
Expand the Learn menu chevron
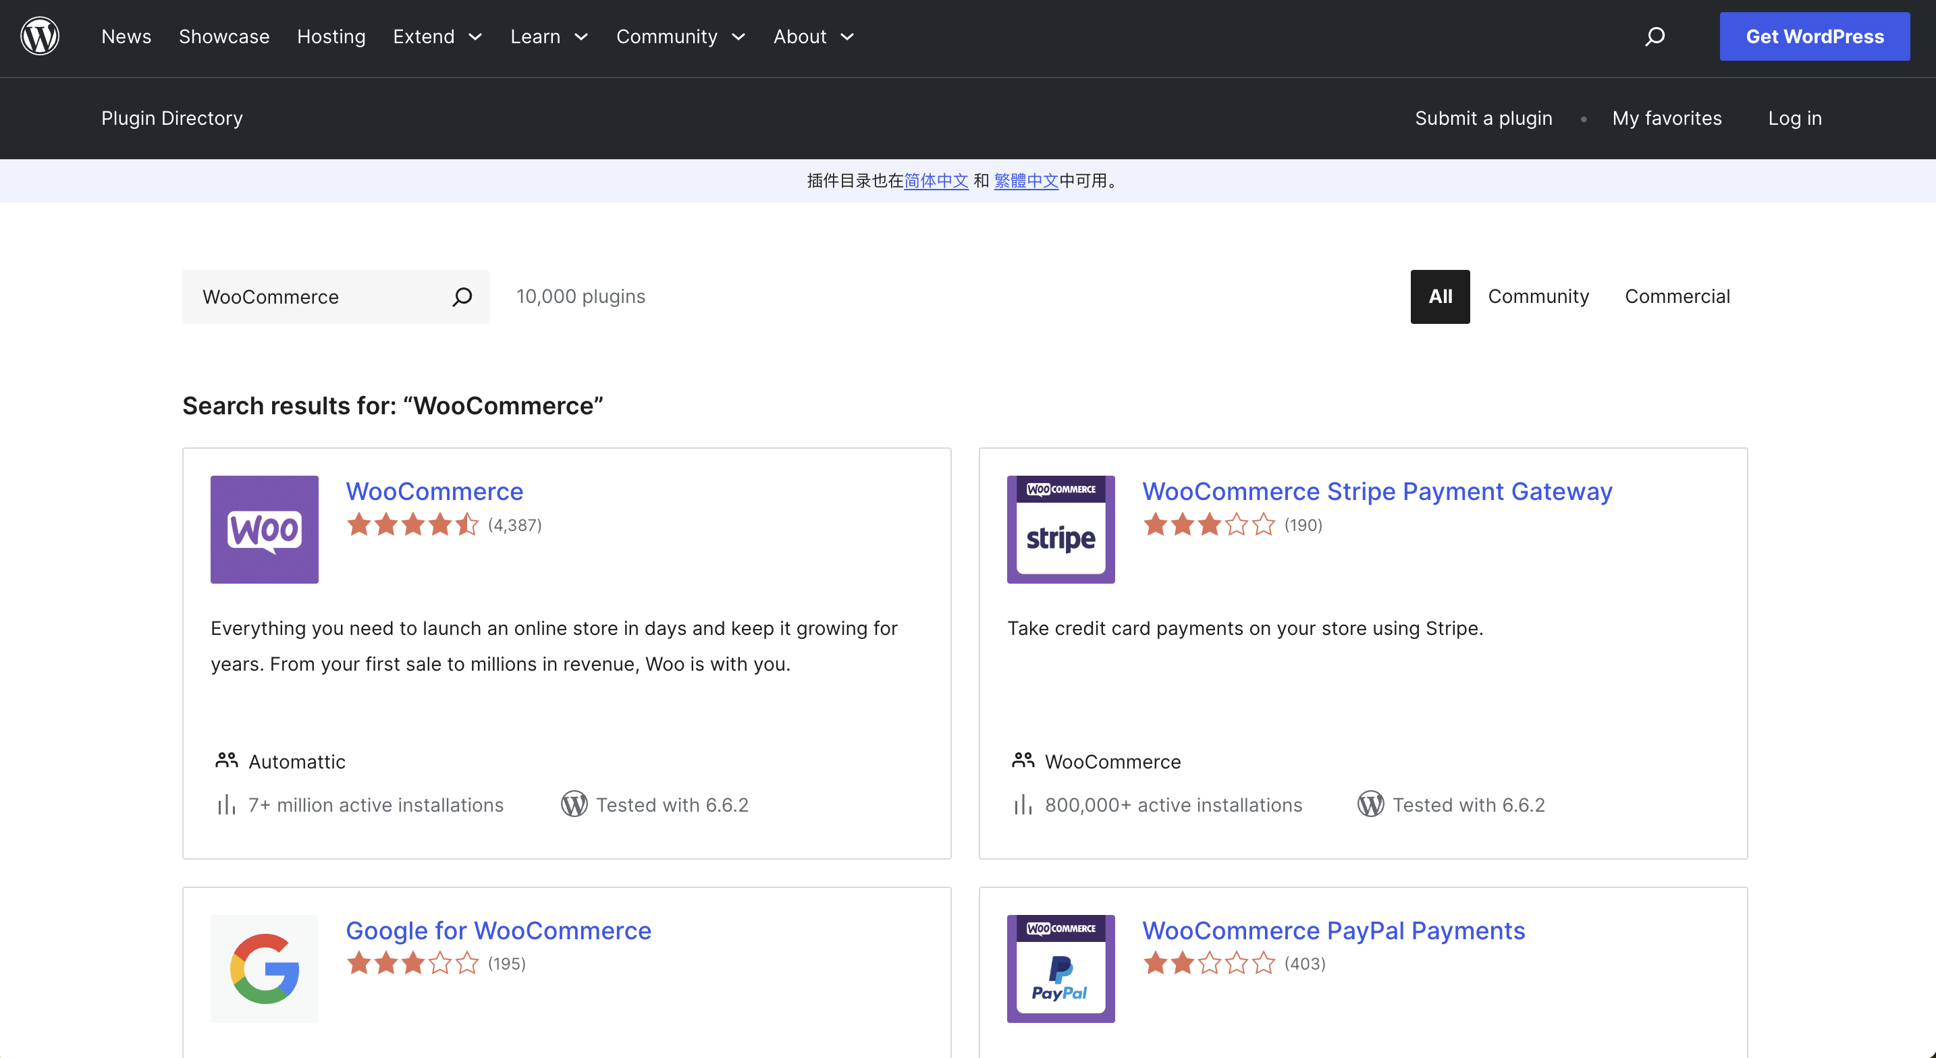point(581,37)
